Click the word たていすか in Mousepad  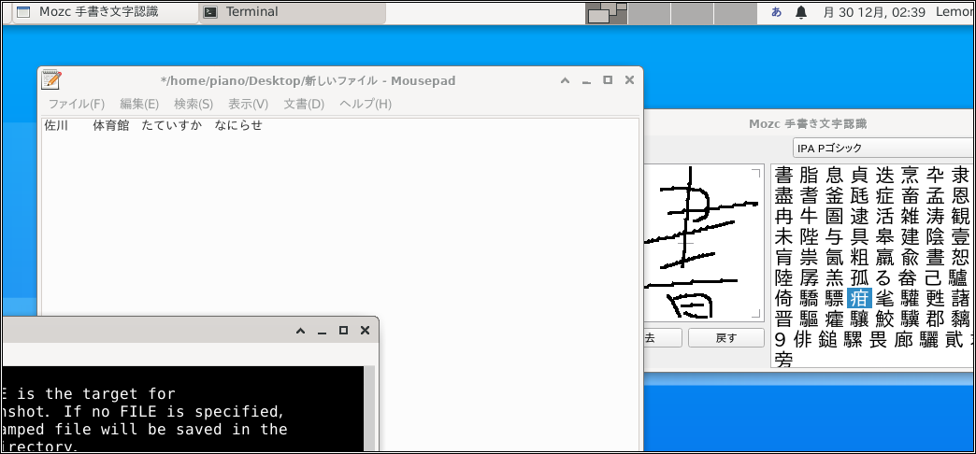(x=172, y=125)
